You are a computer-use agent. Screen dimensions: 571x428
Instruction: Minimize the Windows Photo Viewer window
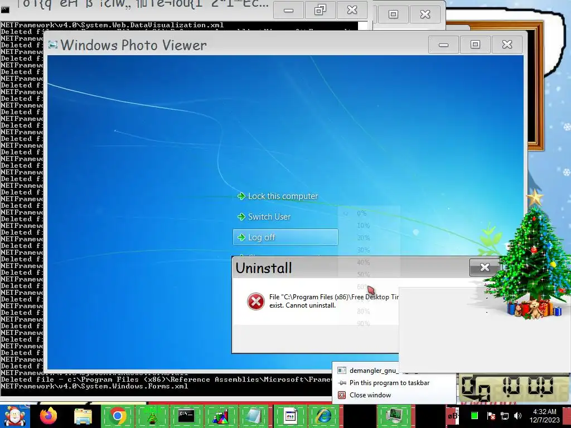[x=443, y=45]
